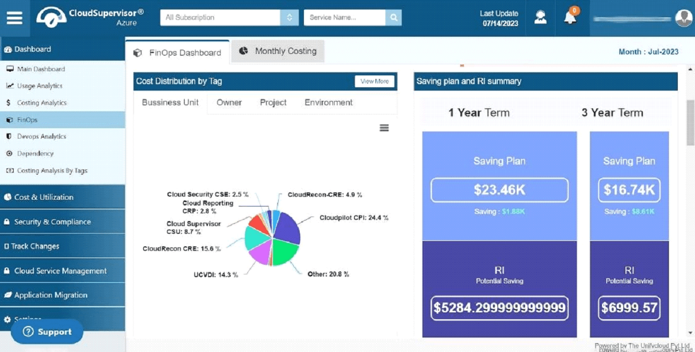The image size is (695, 352).
Task: Open the user support agent icon
Action: (x=541, y=17)
